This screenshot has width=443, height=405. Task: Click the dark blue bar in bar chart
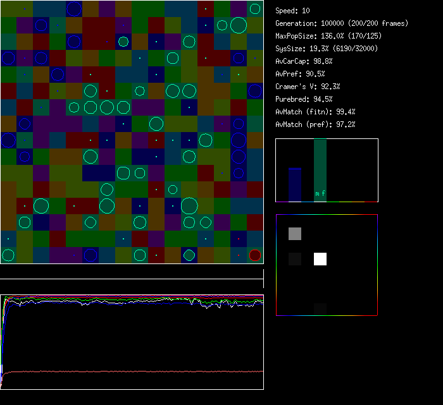pos(295,184)
